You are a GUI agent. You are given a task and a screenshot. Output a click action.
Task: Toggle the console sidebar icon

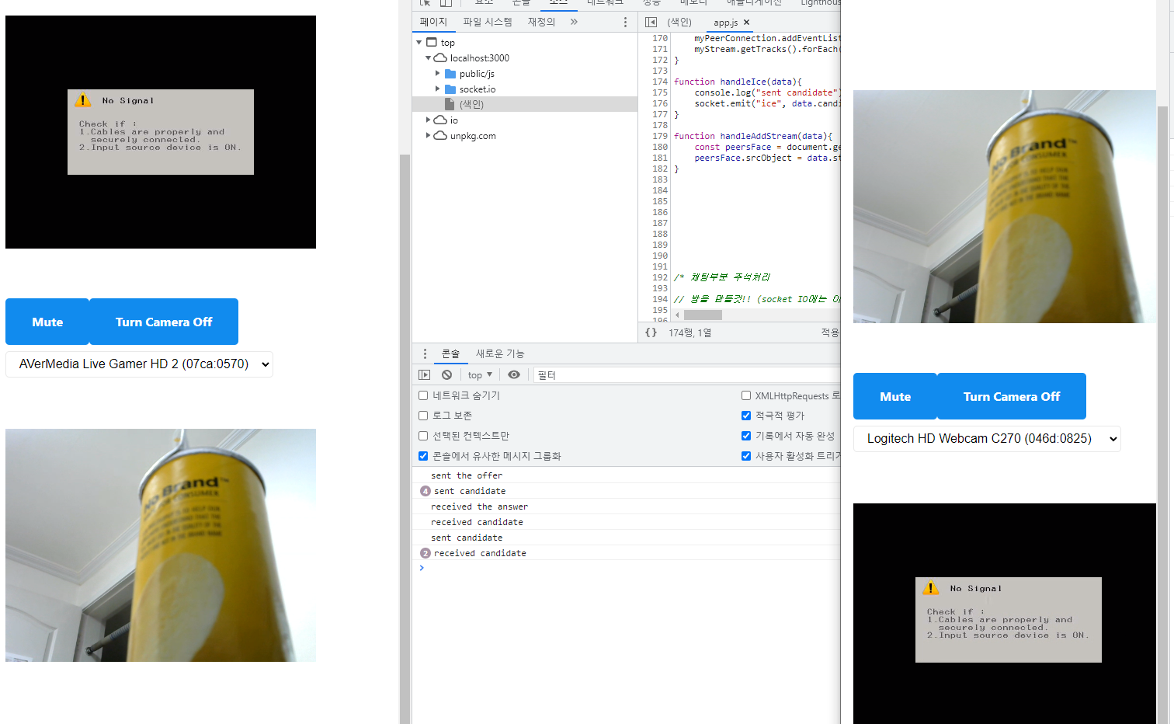coord(424,374)
